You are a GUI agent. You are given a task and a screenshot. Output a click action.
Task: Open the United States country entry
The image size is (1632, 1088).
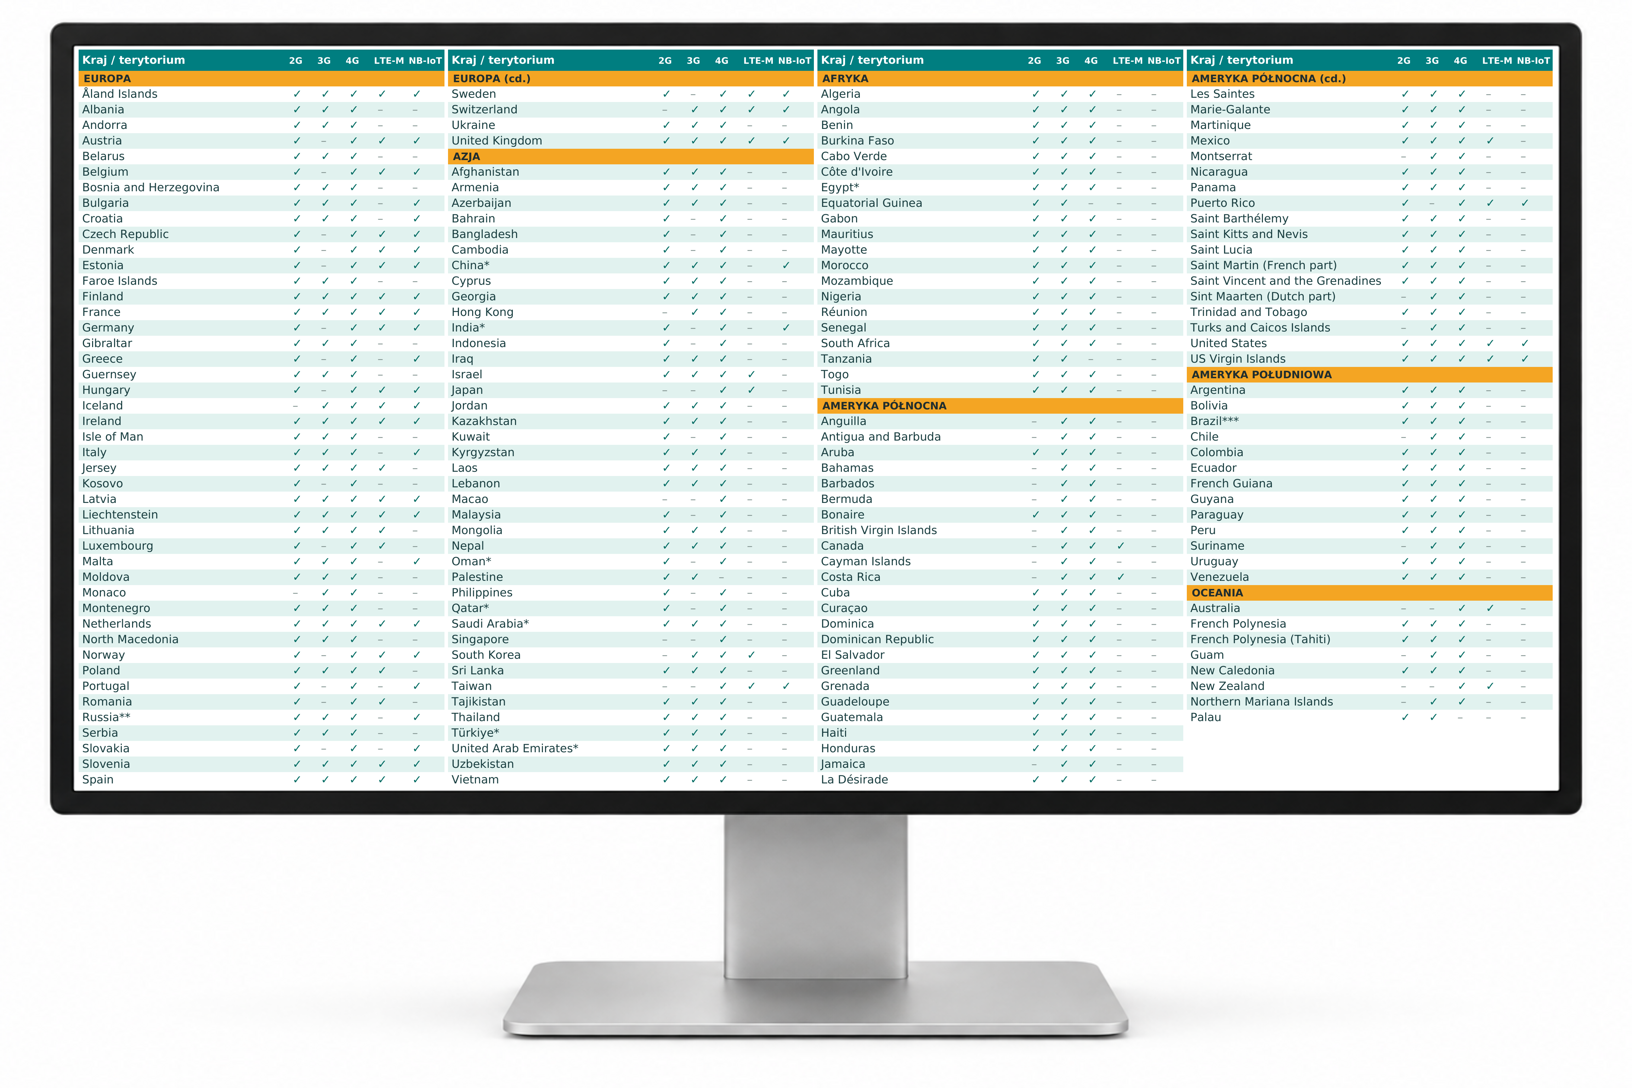[x=1228, y=344]
